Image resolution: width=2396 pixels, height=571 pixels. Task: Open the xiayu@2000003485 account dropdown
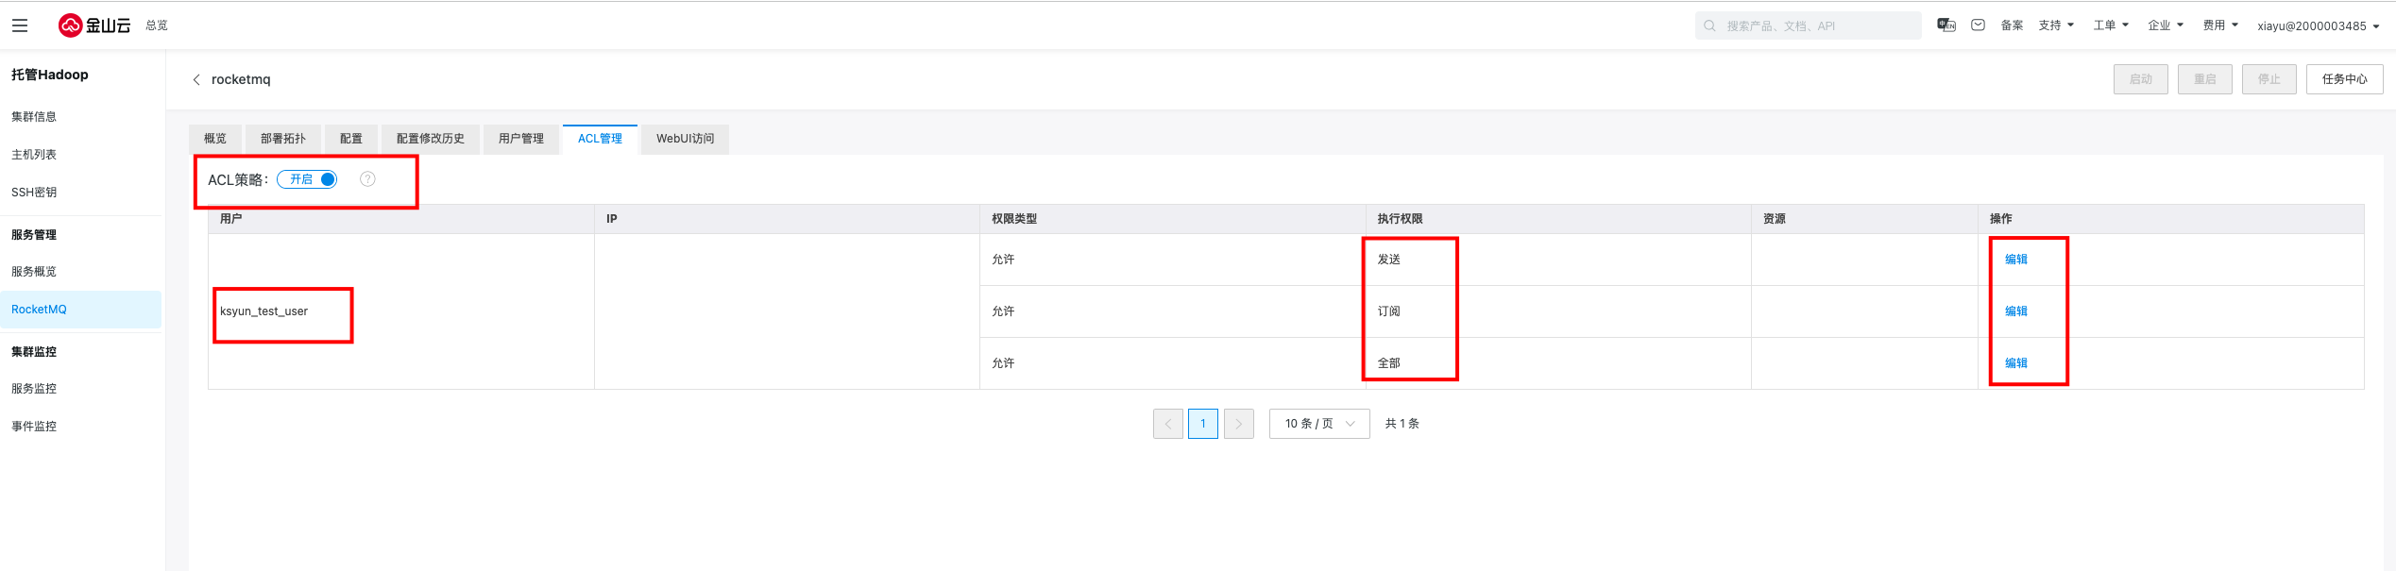click(x=2319, y=25)
